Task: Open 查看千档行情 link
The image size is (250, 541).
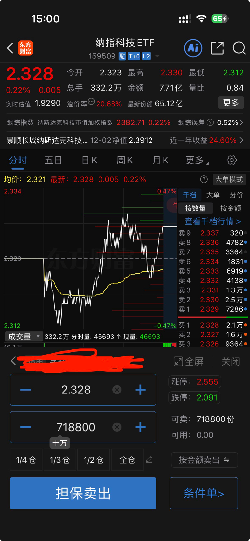Action: pyautogui.click(x=213, y=221)
